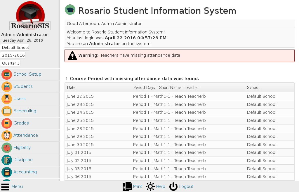Click the Students backpack icon
The width and height of the screenshot is (299, 192).
pyautogui.click(x=7, y=86)
